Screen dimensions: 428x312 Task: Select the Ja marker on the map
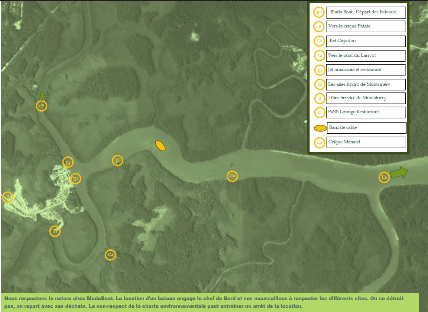(x=68, y=163)
